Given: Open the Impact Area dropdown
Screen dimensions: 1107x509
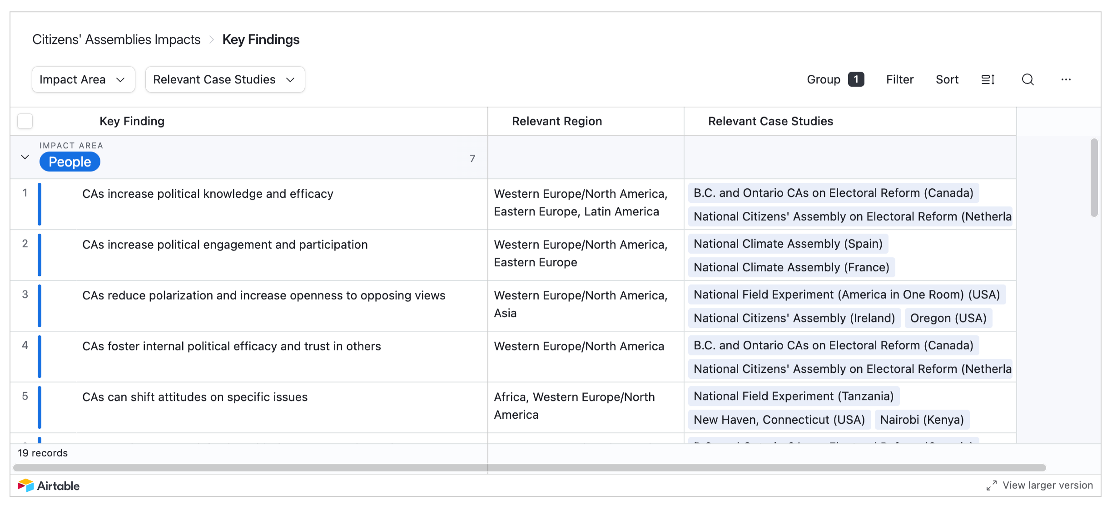Looking at the screenshot, I should (x=83, y=79).
